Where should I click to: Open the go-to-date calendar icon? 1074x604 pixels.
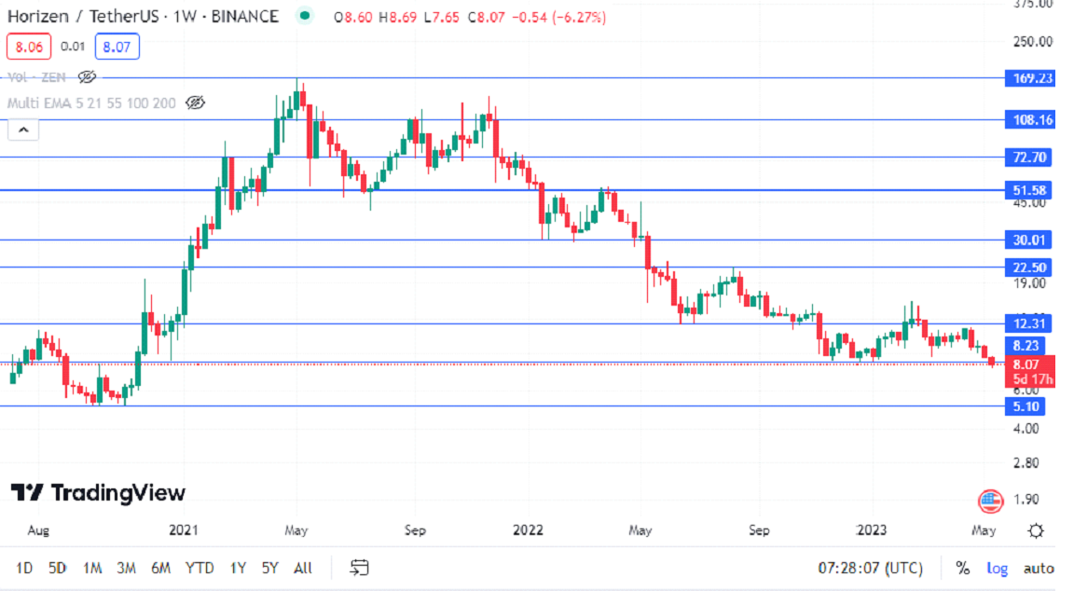pyautogui.click(x=359, y=568)
